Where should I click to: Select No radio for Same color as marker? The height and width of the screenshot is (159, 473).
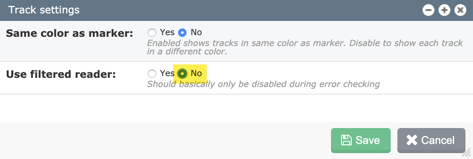pos(182,32)
